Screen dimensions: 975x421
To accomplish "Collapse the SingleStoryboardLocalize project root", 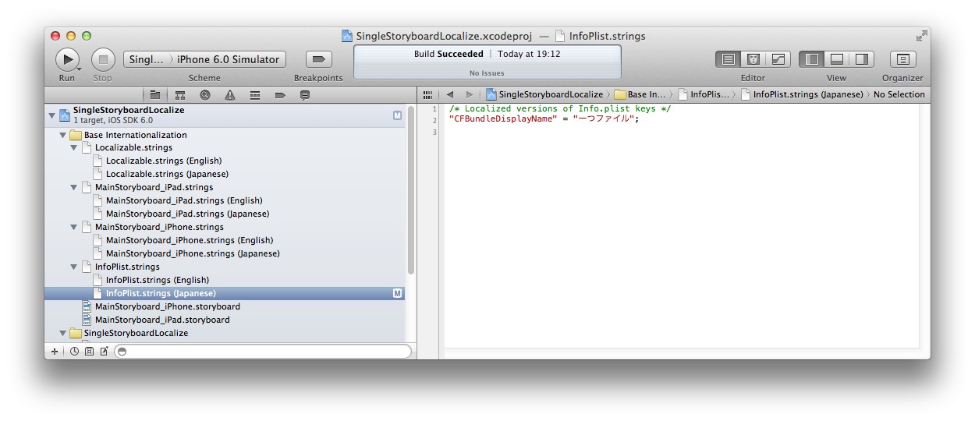I will click(52, 115).
